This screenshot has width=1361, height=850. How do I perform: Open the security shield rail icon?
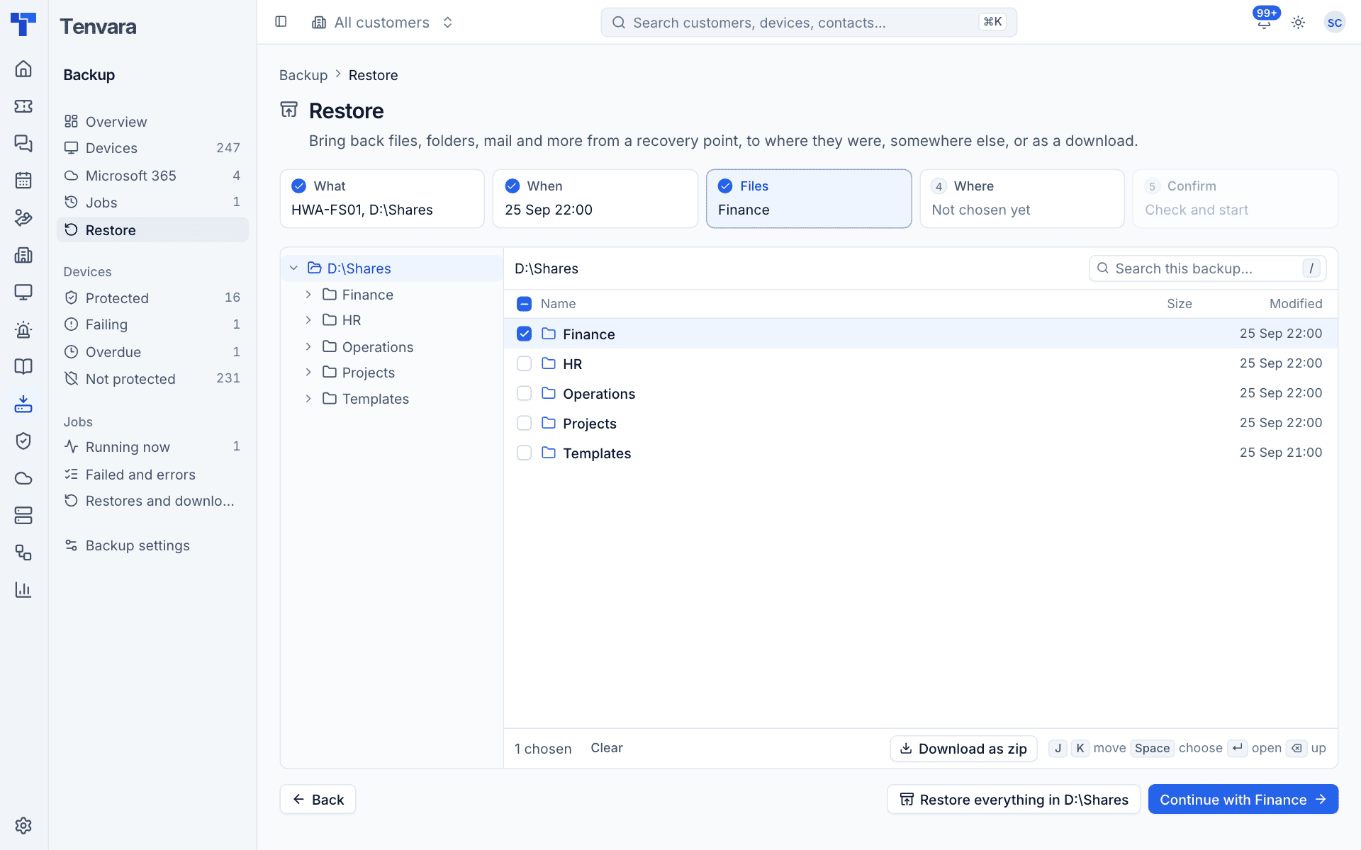click(23, 441)
